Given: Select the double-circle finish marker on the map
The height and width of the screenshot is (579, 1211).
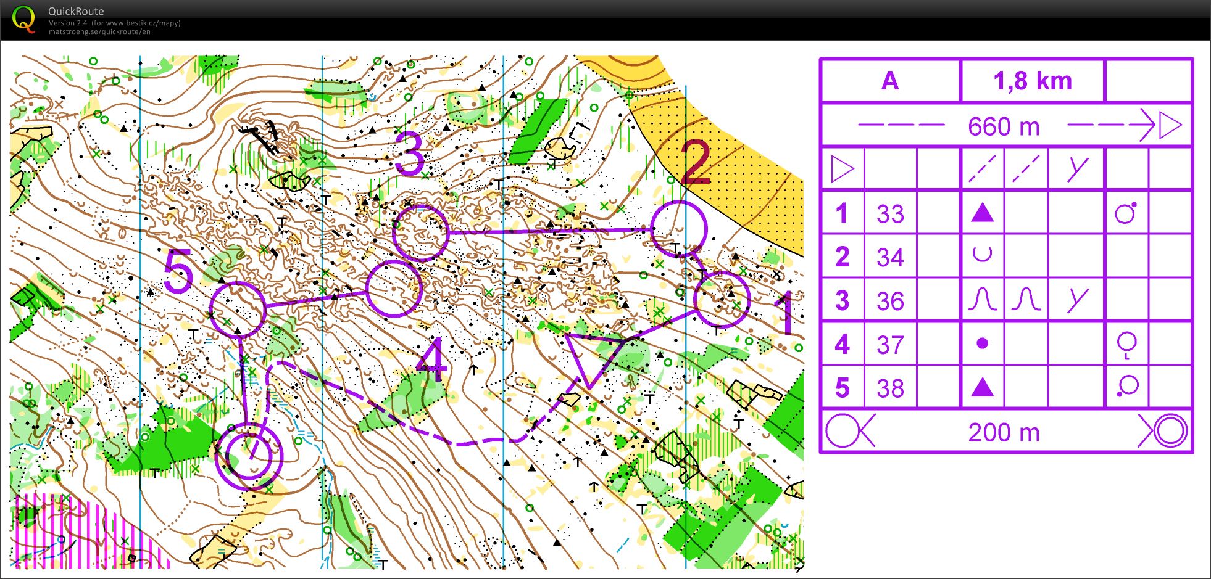Looking at the screenshot, I should 249,456.
